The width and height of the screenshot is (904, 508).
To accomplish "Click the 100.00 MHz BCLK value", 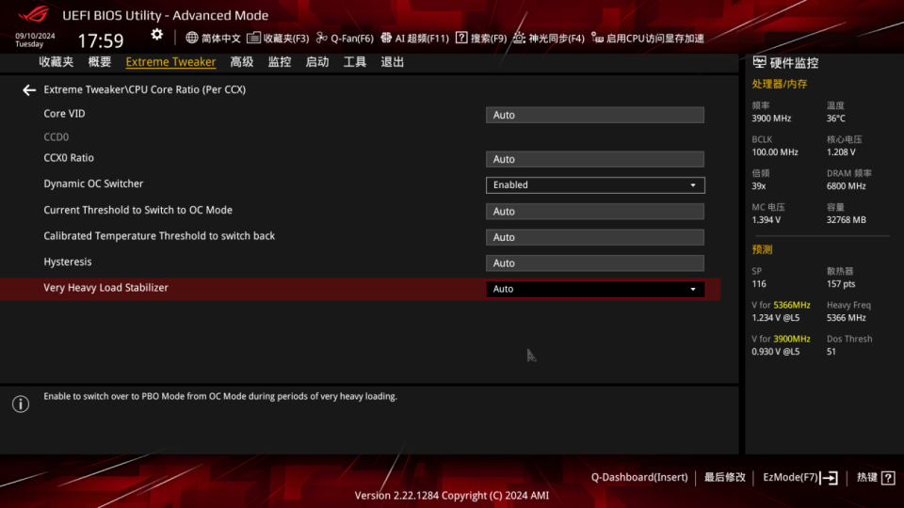I will coord(775,152).
